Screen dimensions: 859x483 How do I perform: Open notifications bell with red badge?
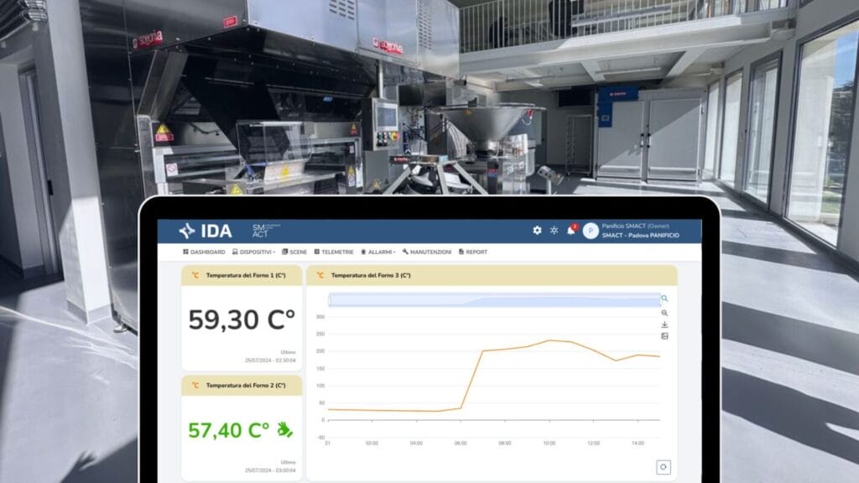[x=571, y=230]
